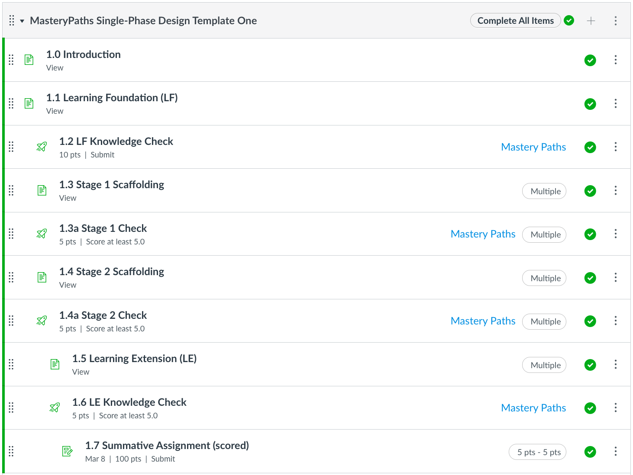The image size is (633, 475).
Task: Open options menu for 1.3a Stage 1 Check
Action: click(616, 234)
